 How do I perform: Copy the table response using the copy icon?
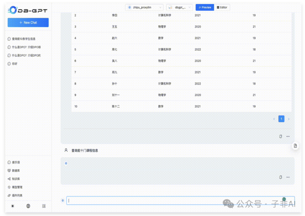280,136
